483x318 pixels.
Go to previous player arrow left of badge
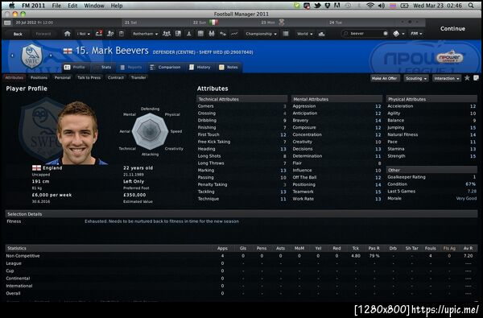tap(13, 56)
